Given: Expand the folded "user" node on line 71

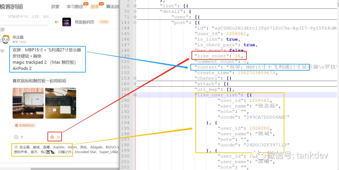Looking at the screenshot, I should tap(135, 17).
